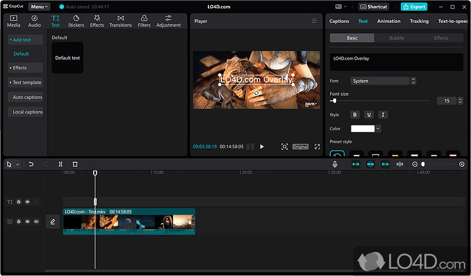
Task: Open the player fullscreen icon
Action: point(317,147)
